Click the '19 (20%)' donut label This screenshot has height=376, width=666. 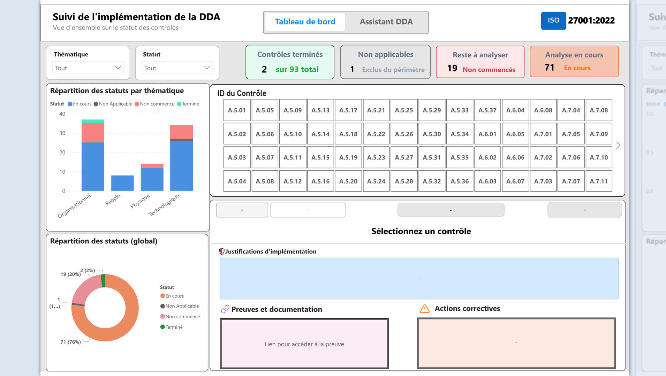[70, 274]
